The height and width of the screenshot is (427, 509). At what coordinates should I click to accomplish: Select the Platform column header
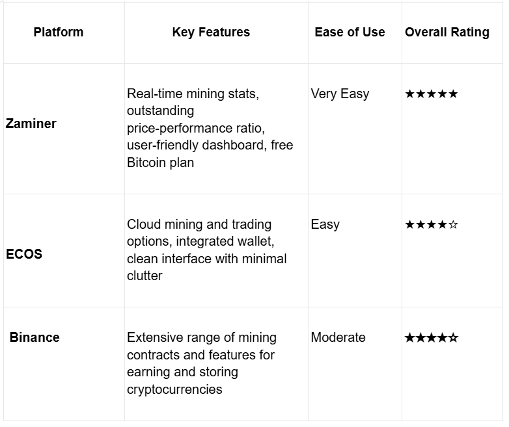(x=59, y=32)
